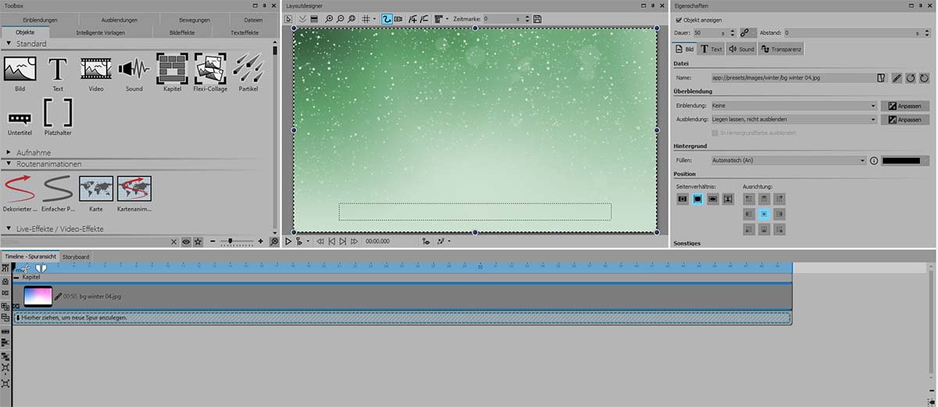The width and height of the screenshot is (938, 407).
Task: Zoom in with Layoutdesigner magnifier plus
Action: (329, 18)
